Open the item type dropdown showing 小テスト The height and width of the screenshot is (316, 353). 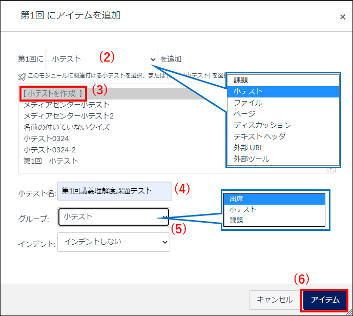(101, 60)
